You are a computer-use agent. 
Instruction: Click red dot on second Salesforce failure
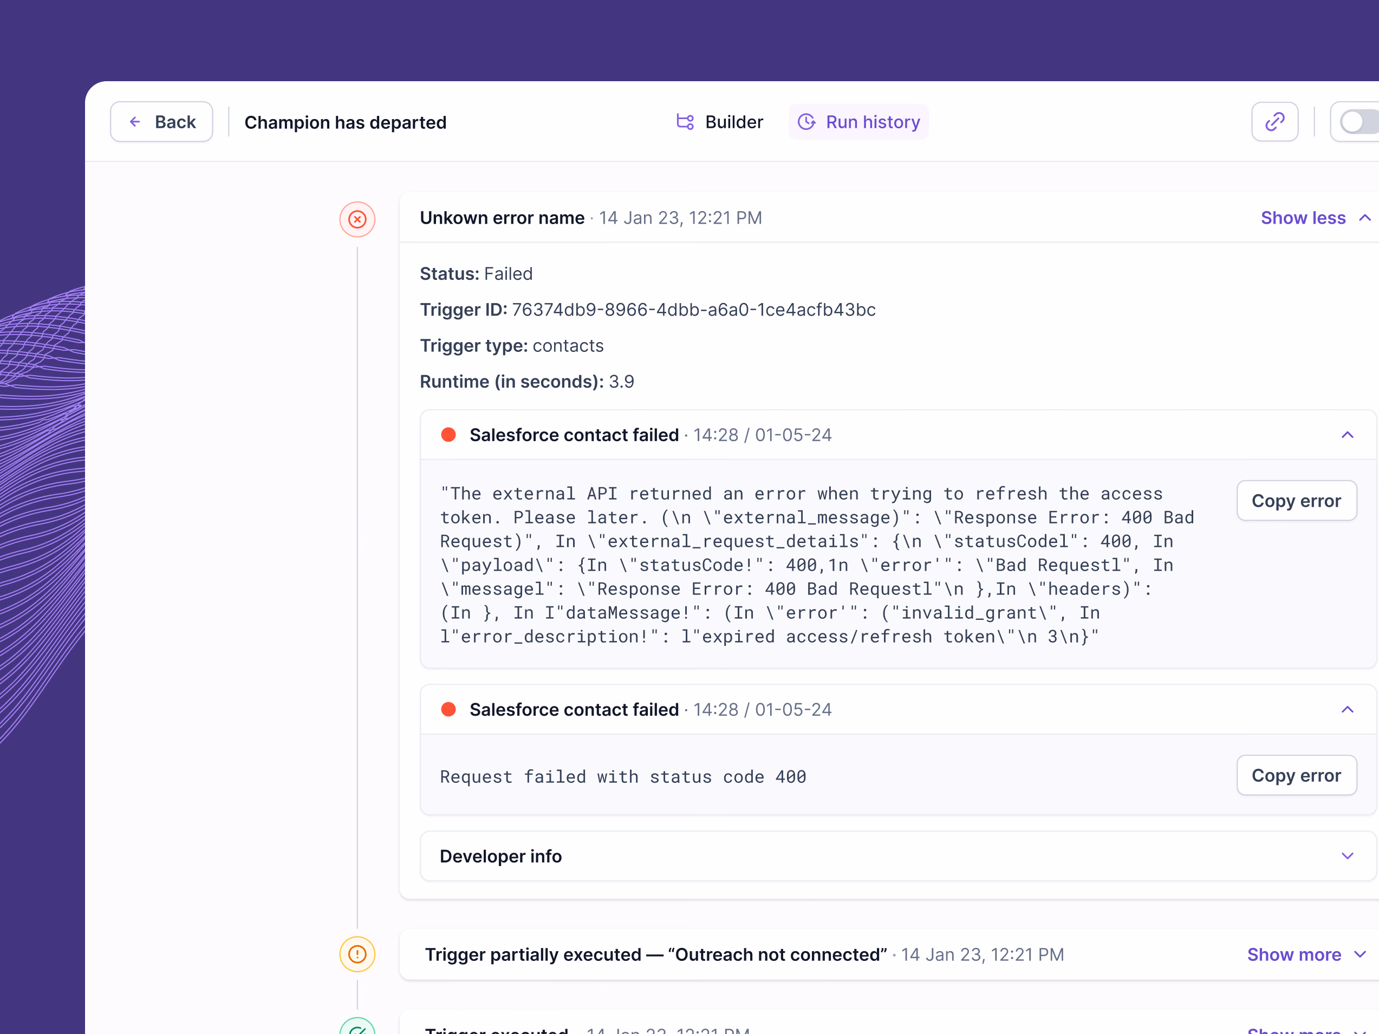click(x=448, y=710)
